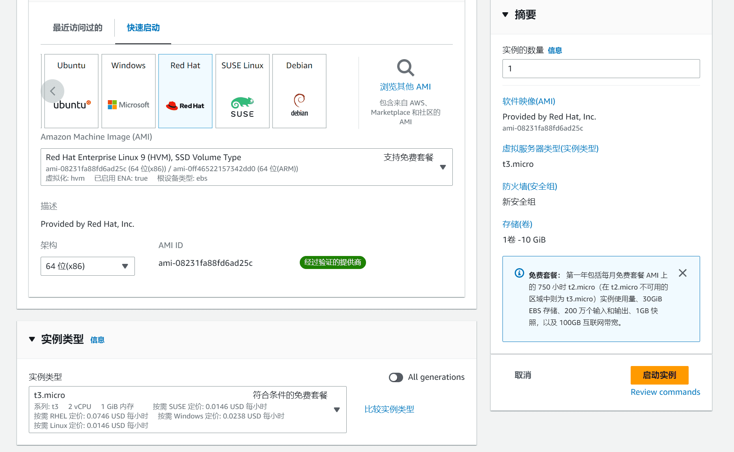Toggle the All generations switch

(x=396, y=377)
